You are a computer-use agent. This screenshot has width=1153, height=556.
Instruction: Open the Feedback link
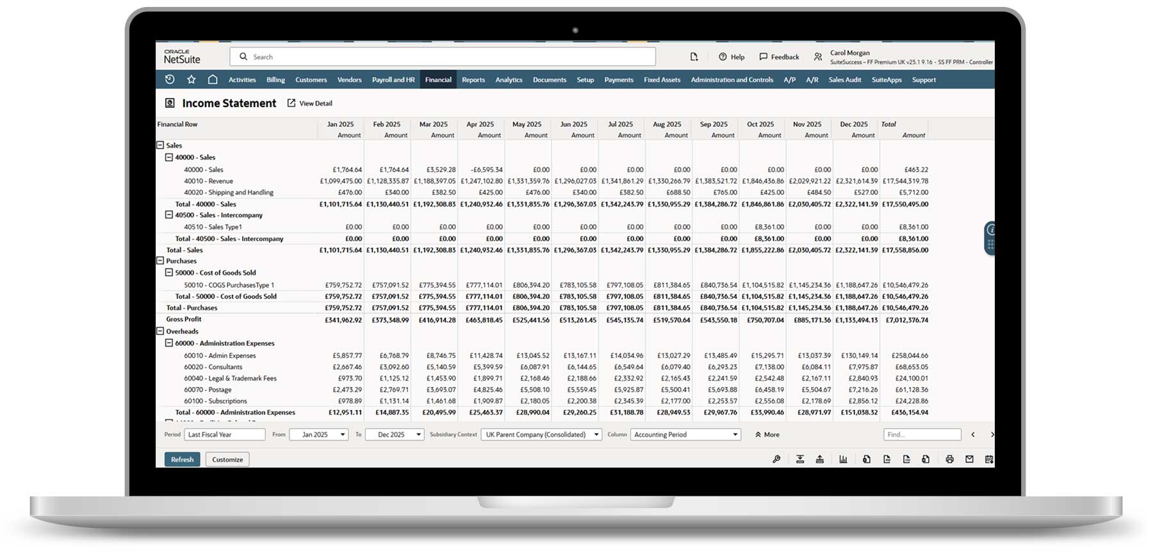[x=779, y=57]
